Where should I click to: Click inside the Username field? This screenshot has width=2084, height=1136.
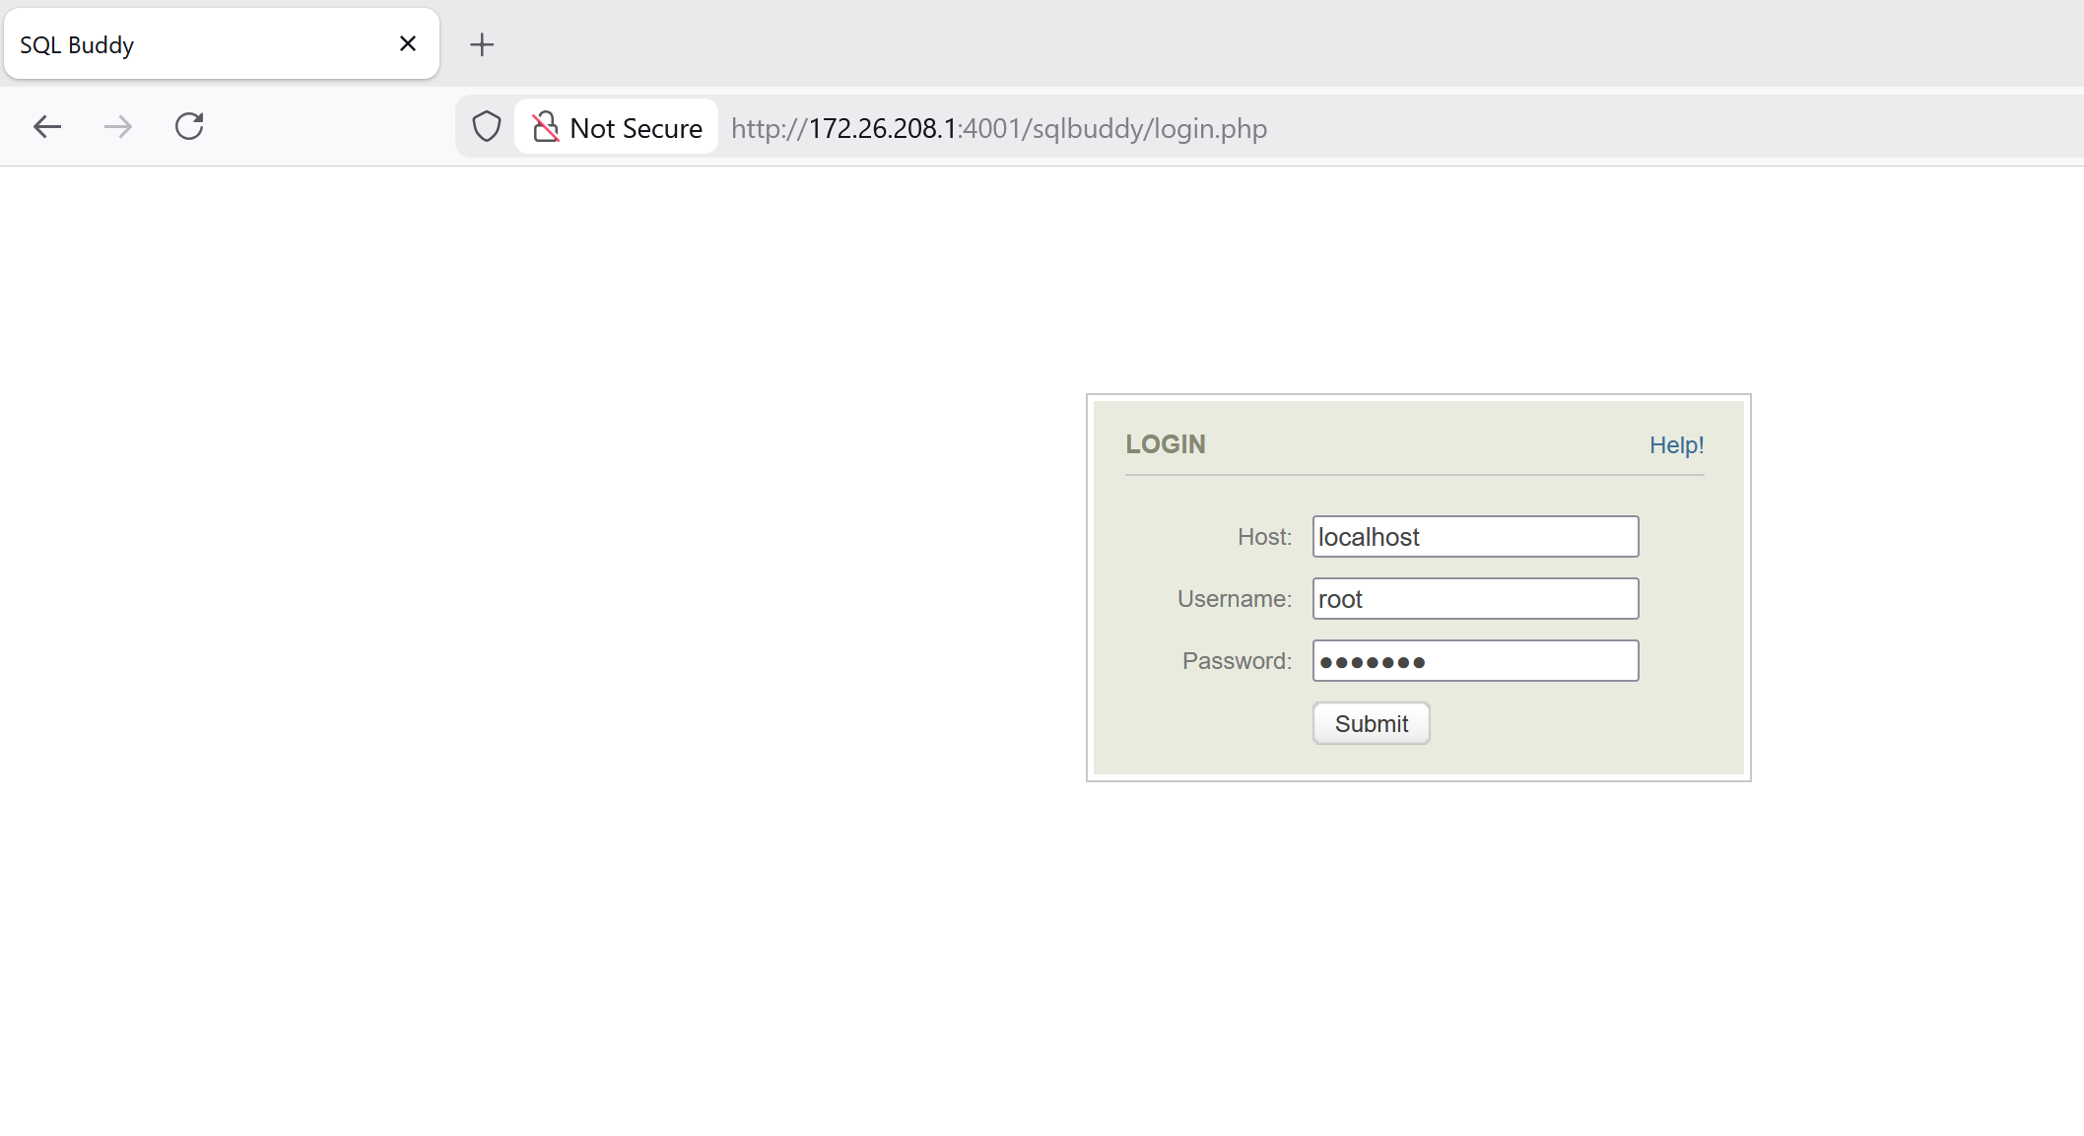tap(1473, 598)
